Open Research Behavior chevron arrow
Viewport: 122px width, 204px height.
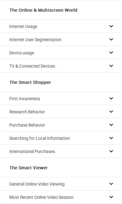point(111,112)
